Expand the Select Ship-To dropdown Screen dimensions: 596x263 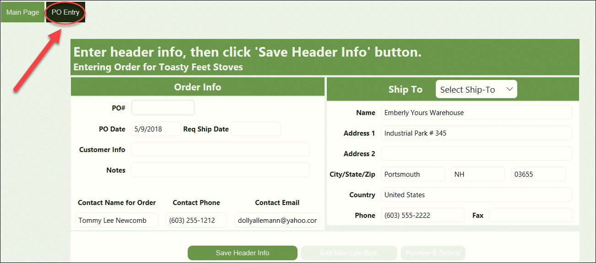(476, 89)
